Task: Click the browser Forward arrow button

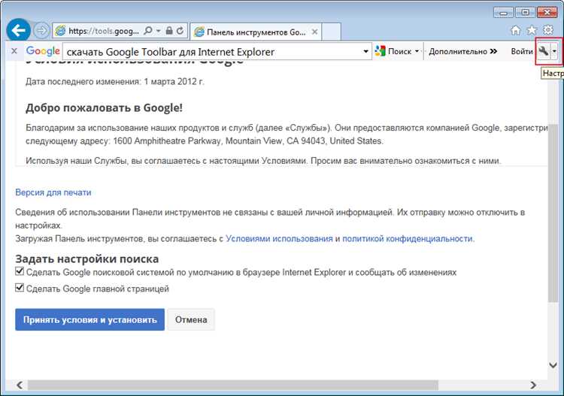Action: [41, 31]
